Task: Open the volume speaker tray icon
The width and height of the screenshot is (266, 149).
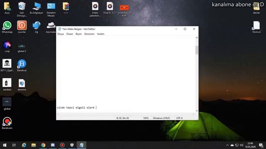Action: click(x=241, y=145)
